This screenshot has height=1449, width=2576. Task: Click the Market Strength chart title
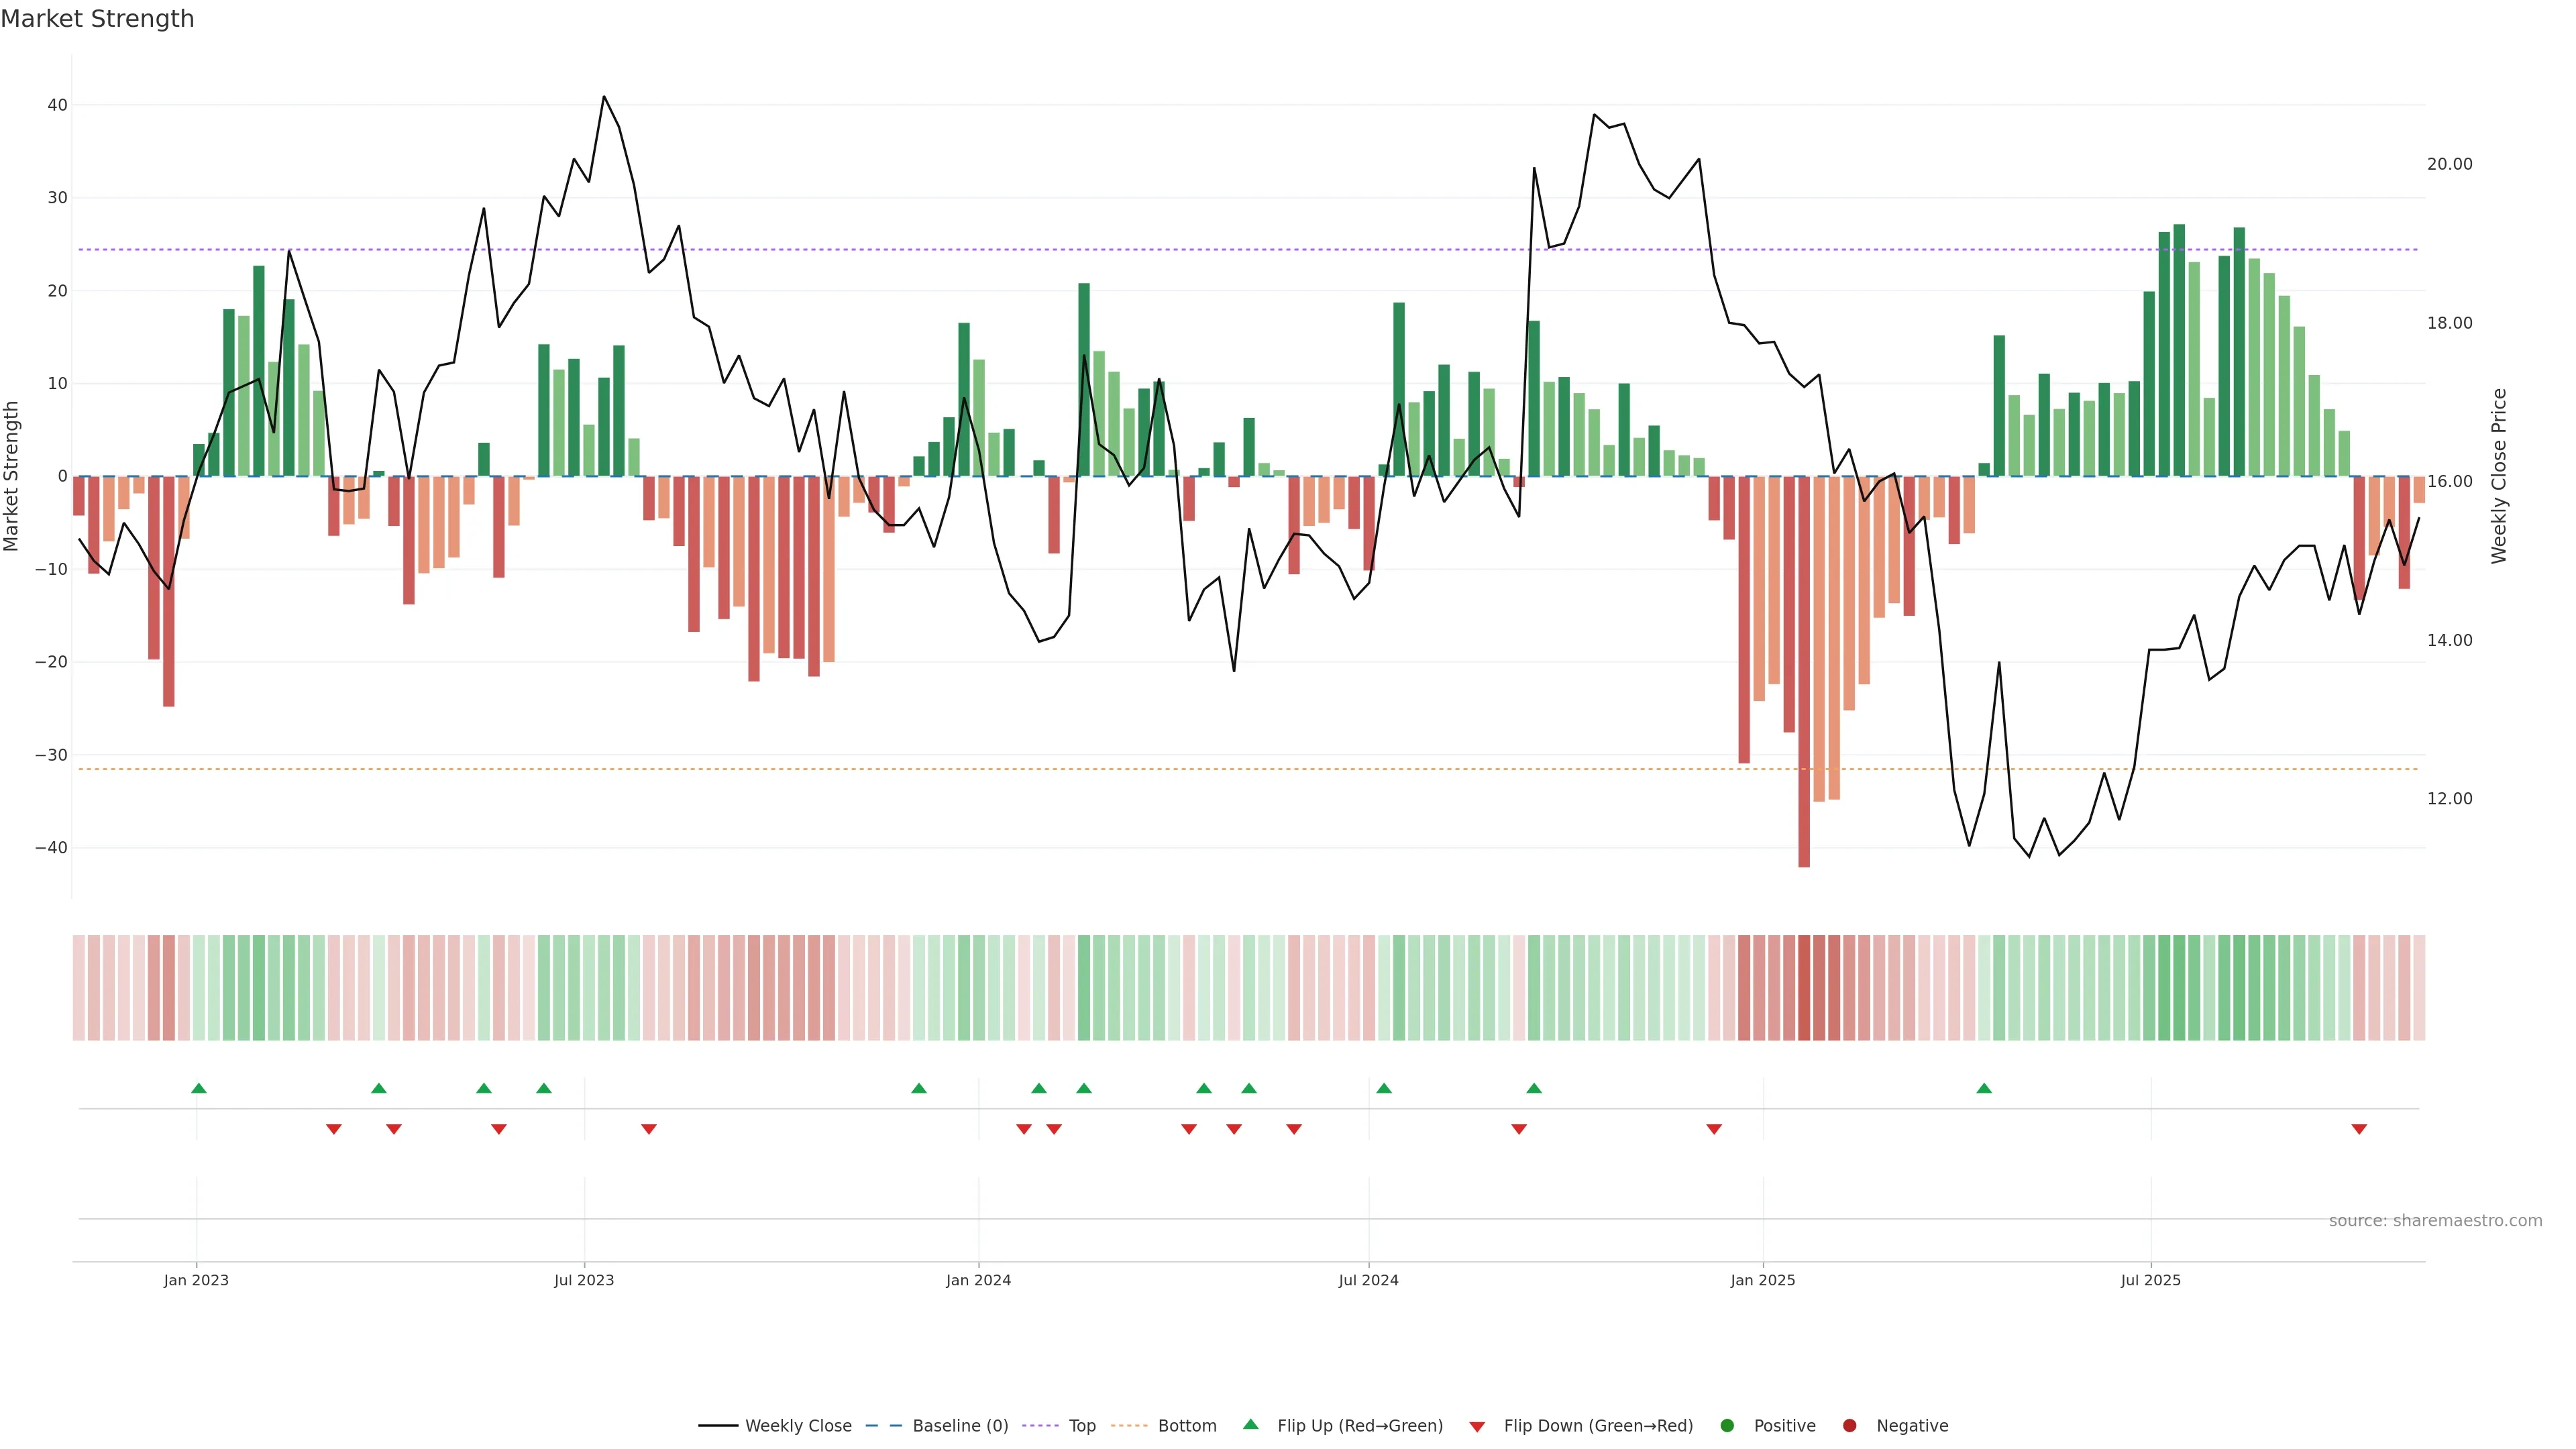pyautogui.click(x=97, y=19)
